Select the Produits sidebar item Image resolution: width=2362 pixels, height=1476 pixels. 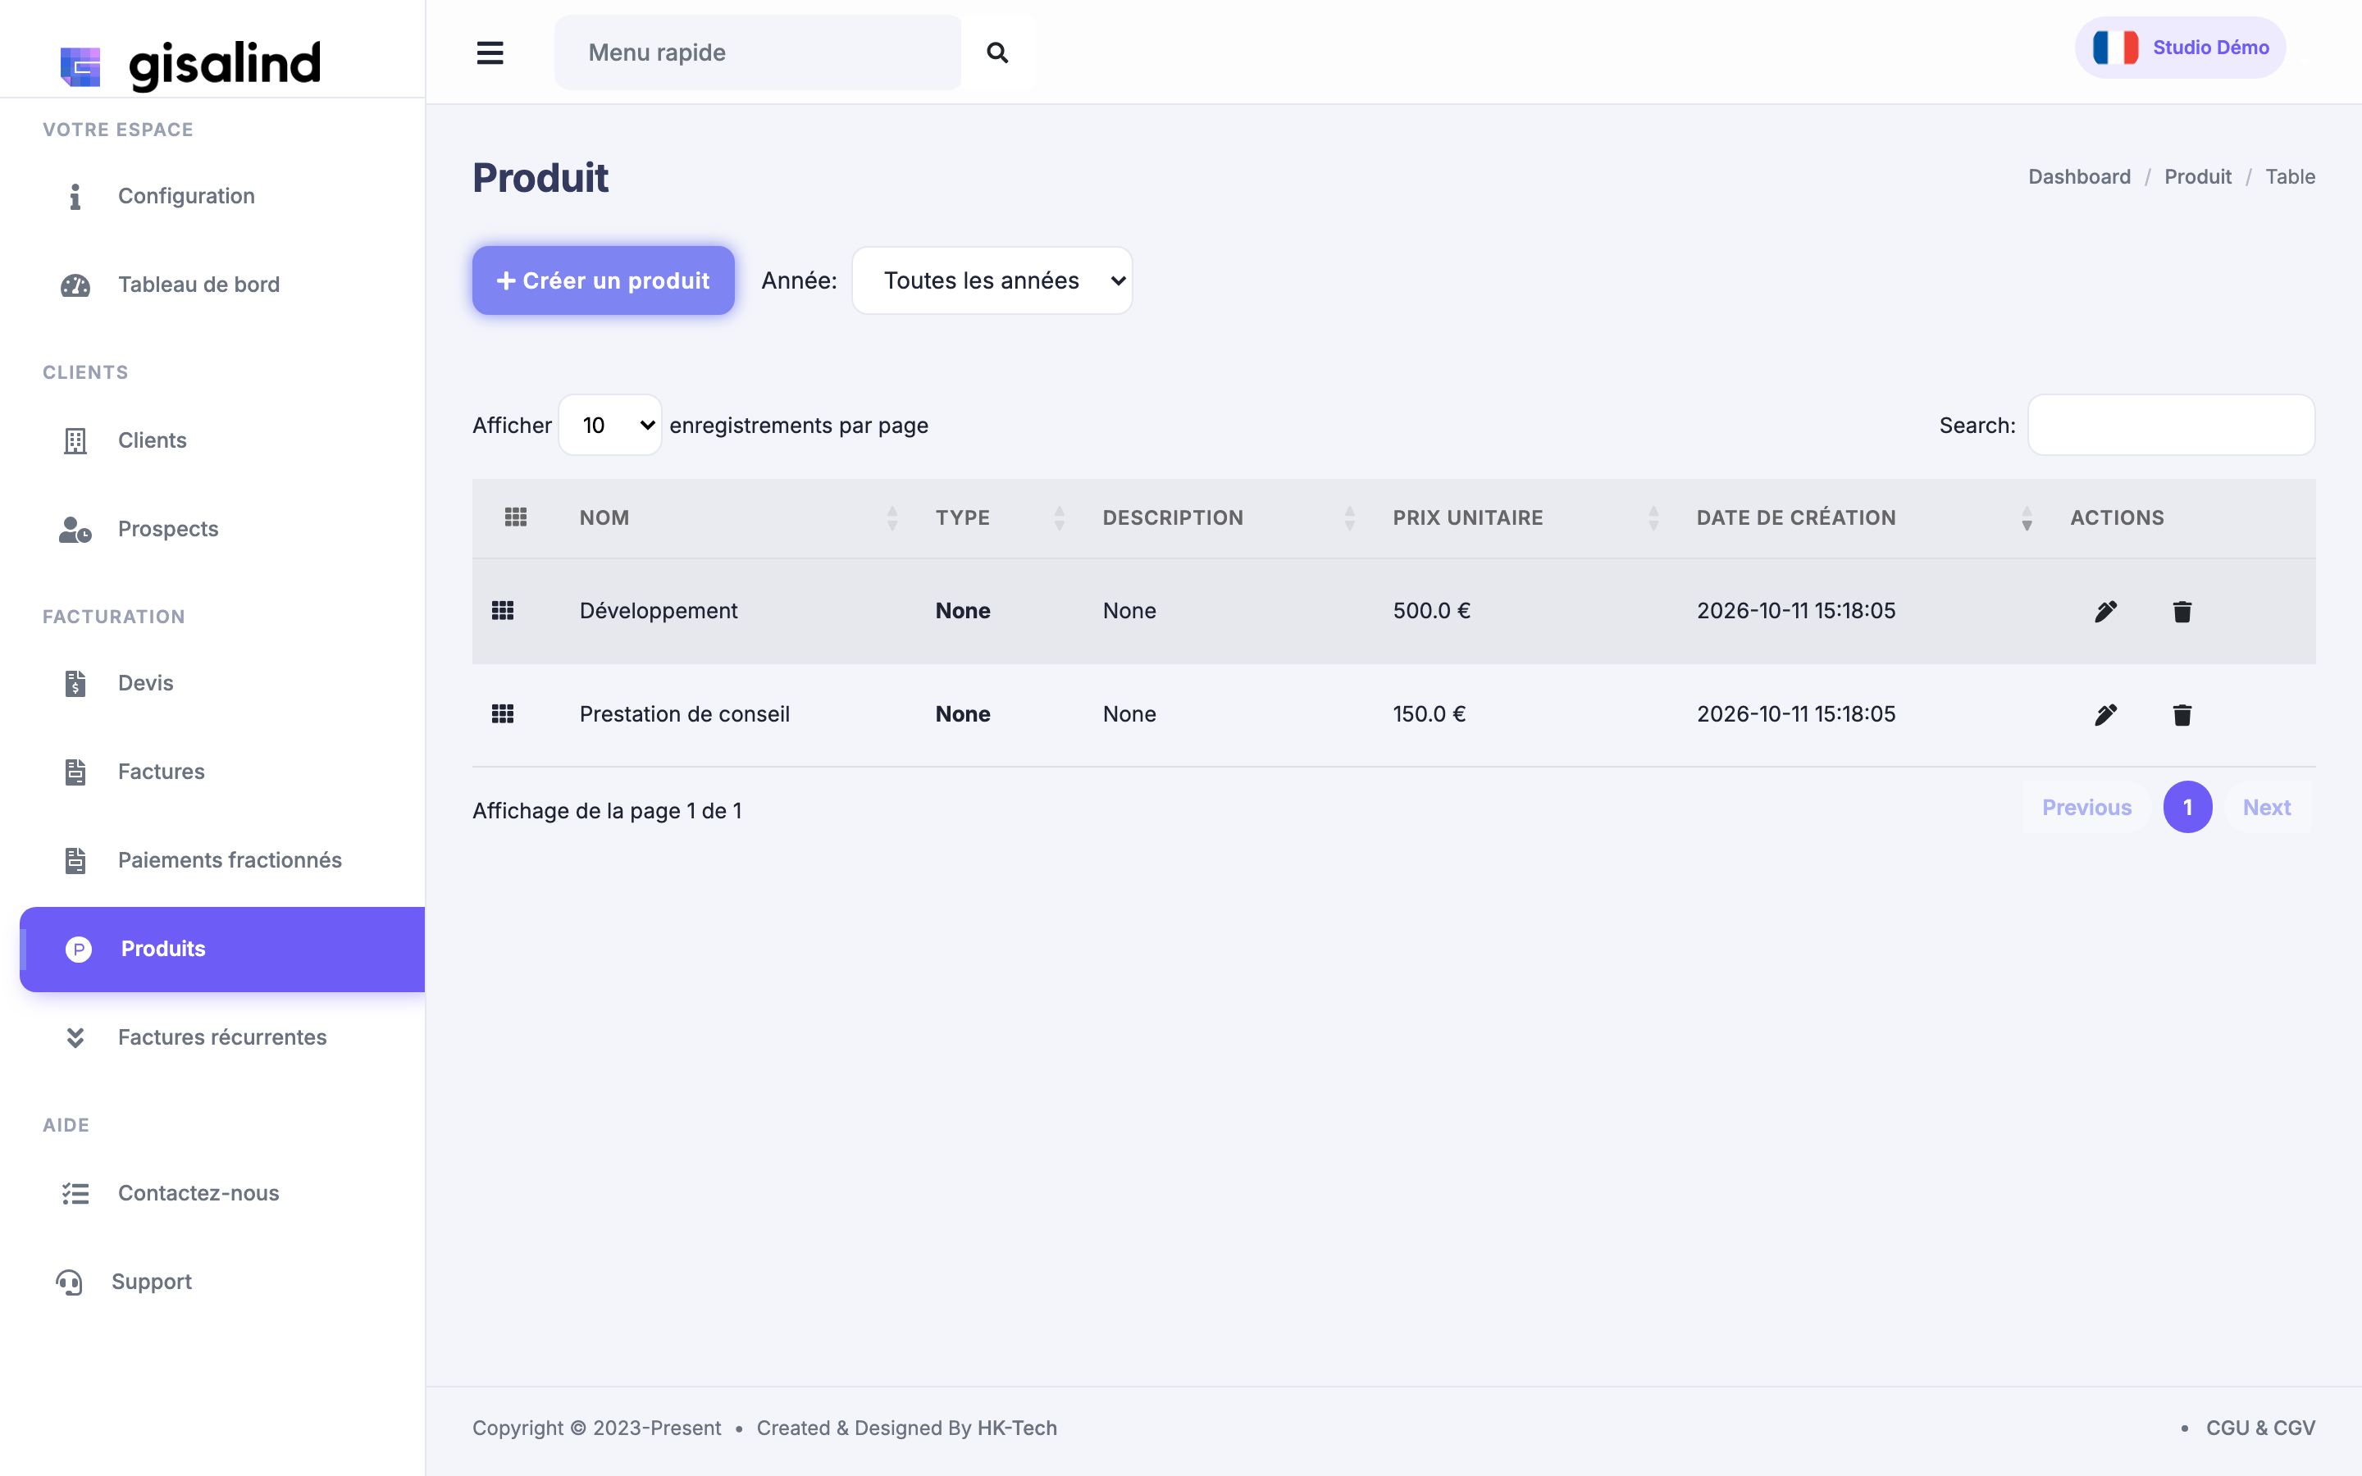tap(221, 949)
